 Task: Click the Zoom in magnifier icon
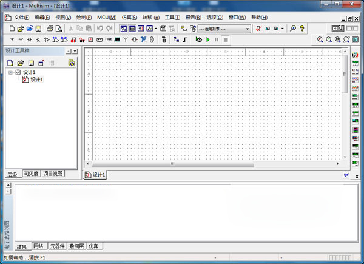(x=320, y=39)
